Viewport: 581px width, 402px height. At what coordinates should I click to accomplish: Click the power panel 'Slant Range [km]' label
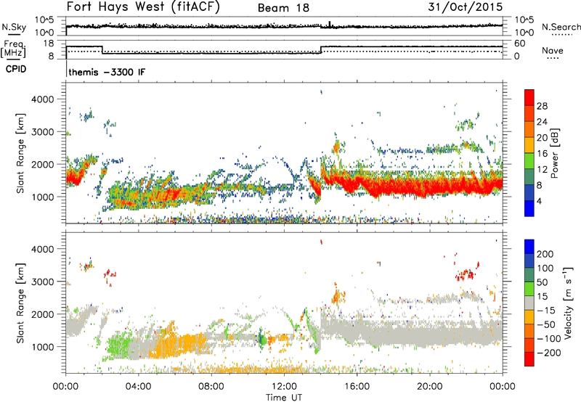[20, 153]
